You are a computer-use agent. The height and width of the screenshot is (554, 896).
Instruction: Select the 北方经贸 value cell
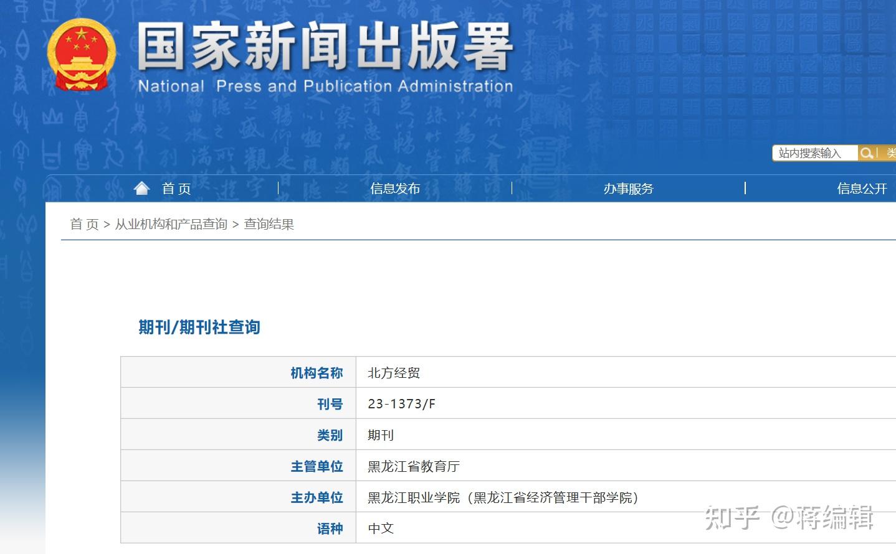coord(626,372)
